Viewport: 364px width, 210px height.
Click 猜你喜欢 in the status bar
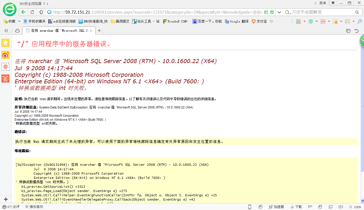tap(34, 207)
